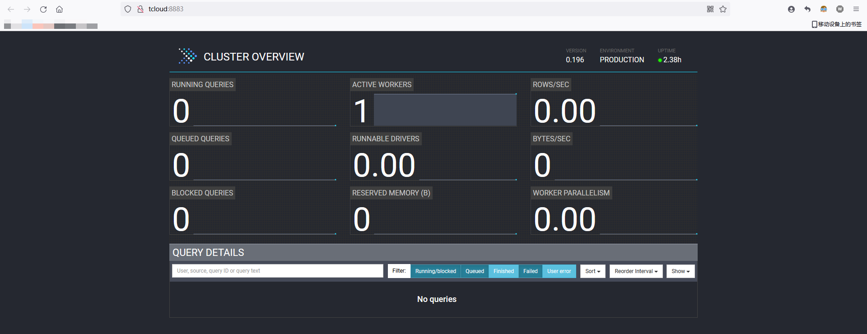
Task: Click the browser back arrow
Action: pos(11,9)
